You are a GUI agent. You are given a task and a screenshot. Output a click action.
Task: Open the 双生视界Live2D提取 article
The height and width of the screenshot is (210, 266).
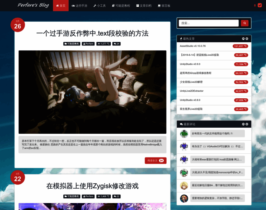[x=191, y=109]
